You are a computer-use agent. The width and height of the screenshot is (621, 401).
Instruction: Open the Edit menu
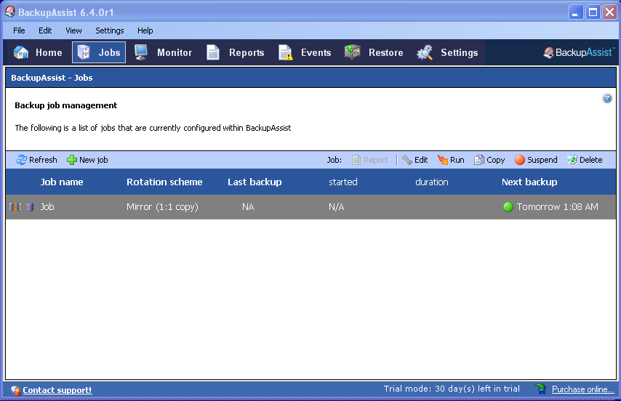coord(45,31)
